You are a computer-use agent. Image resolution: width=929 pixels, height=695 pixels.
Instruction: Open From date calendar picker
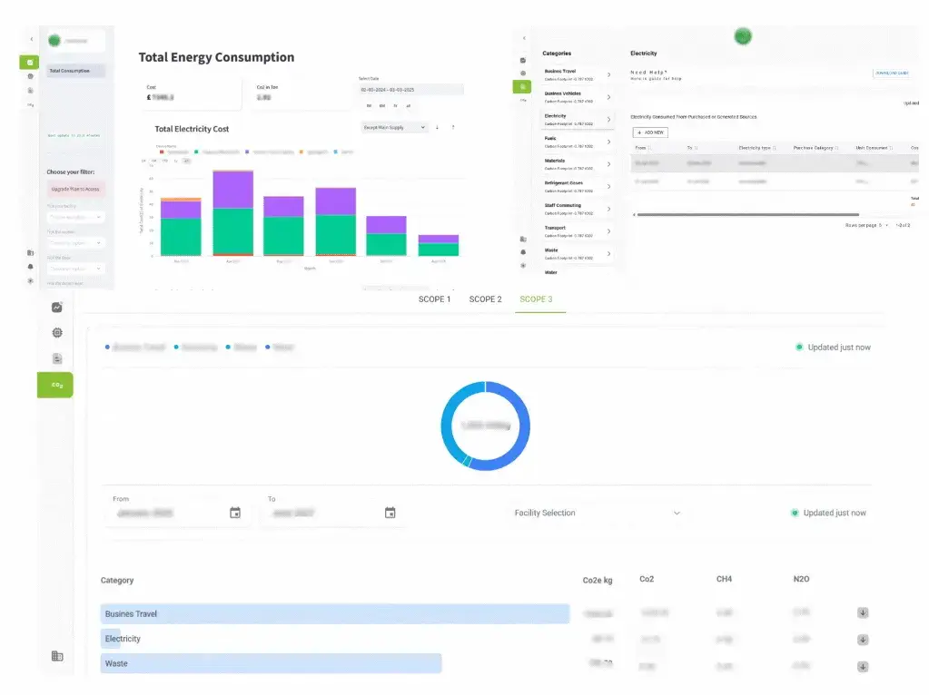pyautogui.click(x=235, y=513)
